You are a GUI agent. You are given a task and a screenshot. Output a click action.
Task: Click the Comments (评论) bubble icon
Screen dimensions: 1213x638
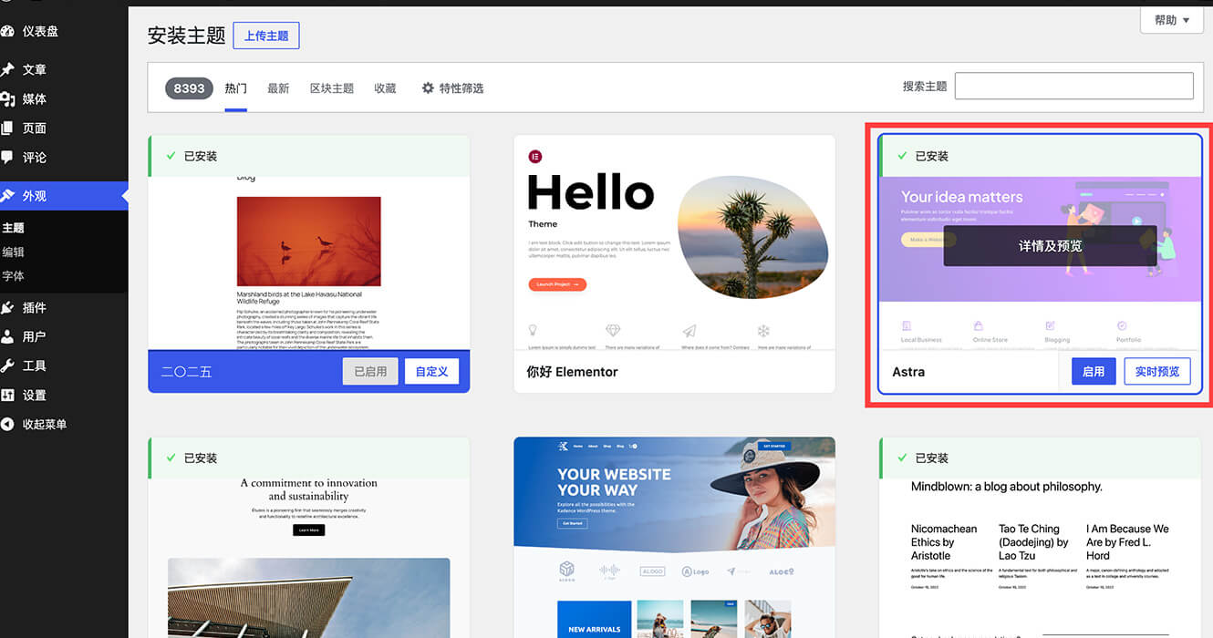(7, 157)
